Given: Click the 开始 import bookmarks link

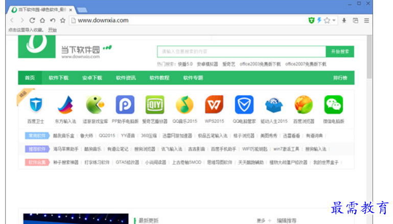Looking at the screenshot, I should tap(52, 30).
